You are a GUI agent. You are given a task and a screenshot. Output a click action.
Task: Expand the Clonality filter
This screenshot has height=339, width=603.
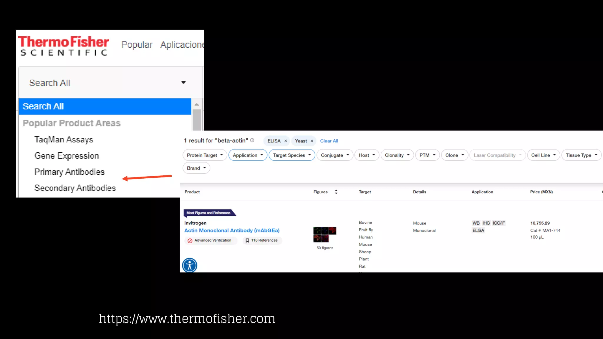[x=397, y=155]
